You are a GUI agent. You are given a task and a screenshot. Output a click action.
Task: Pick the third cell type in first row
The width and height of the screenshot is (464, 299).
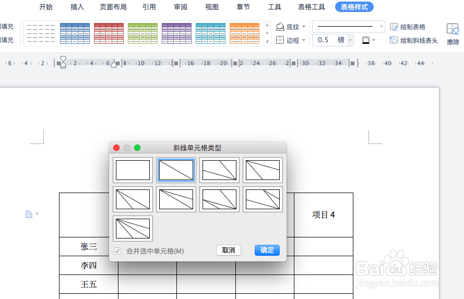pos(219,170)
